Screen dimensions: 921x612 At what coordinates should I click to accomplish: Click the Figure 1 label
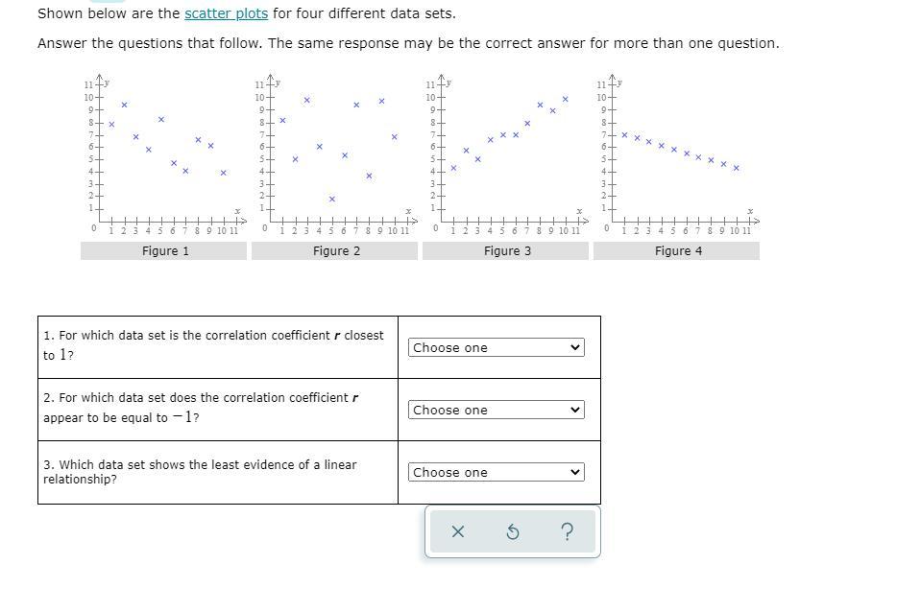pyautogui.click(x=164, y=251)
